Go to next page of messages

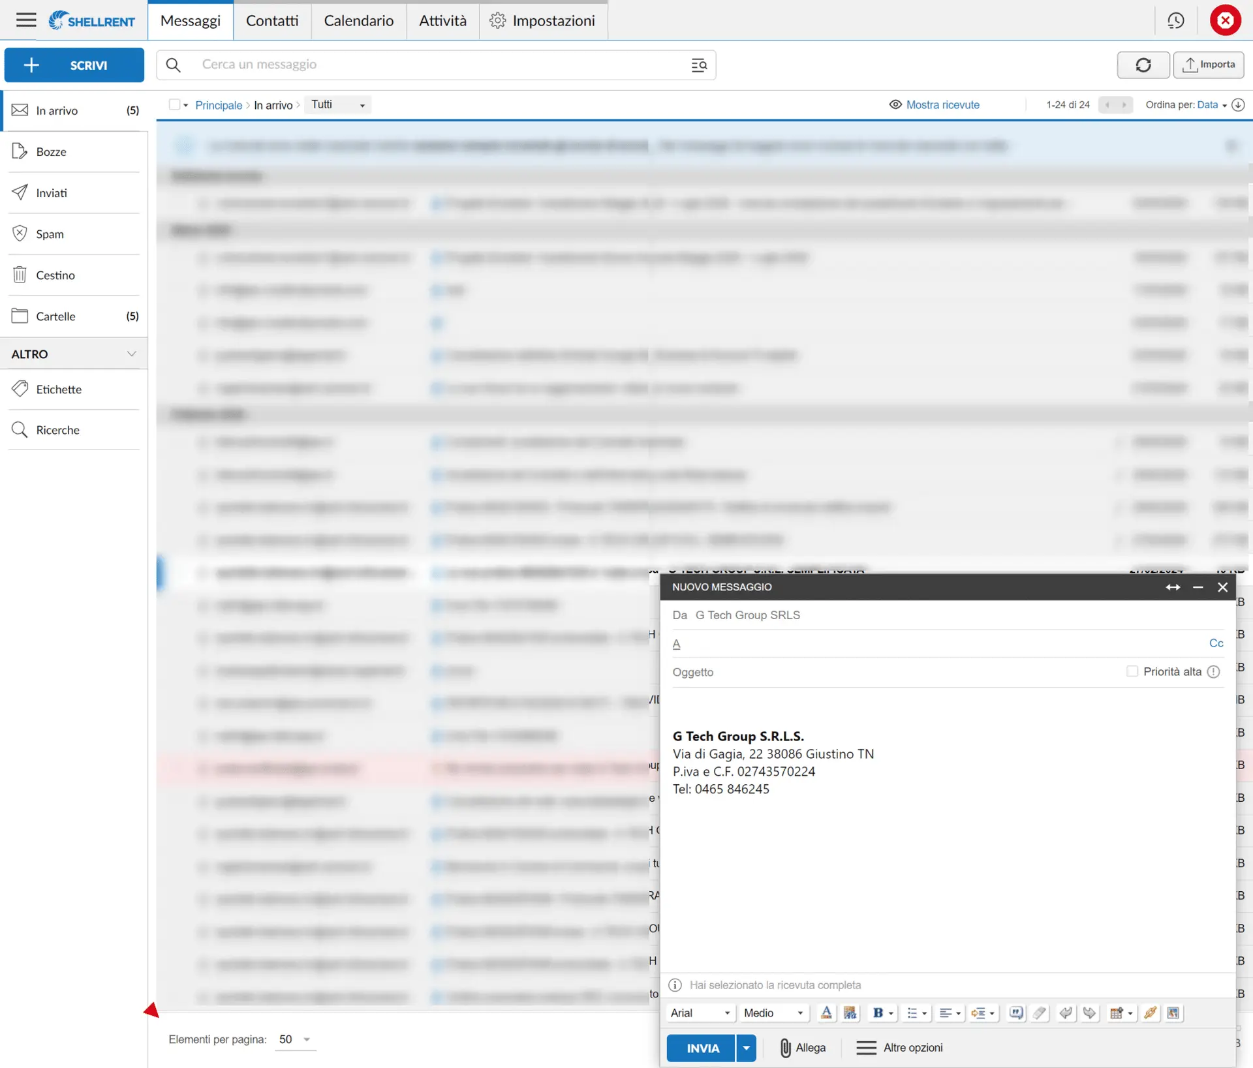[1124, 105]
